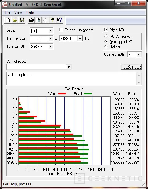Close the ATTO Disk Benchmark window
This screenshot has width=148, height=189.
[x=138, y=3]
